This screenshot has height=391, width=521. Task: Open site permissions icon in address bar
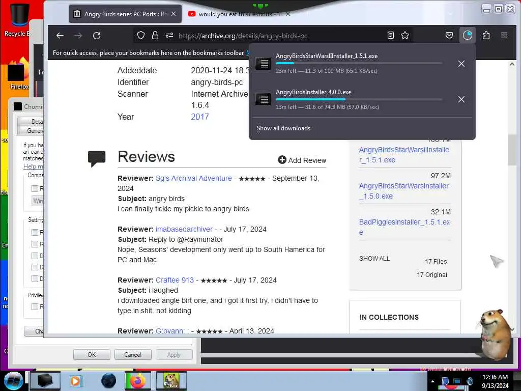click(169, 35)
